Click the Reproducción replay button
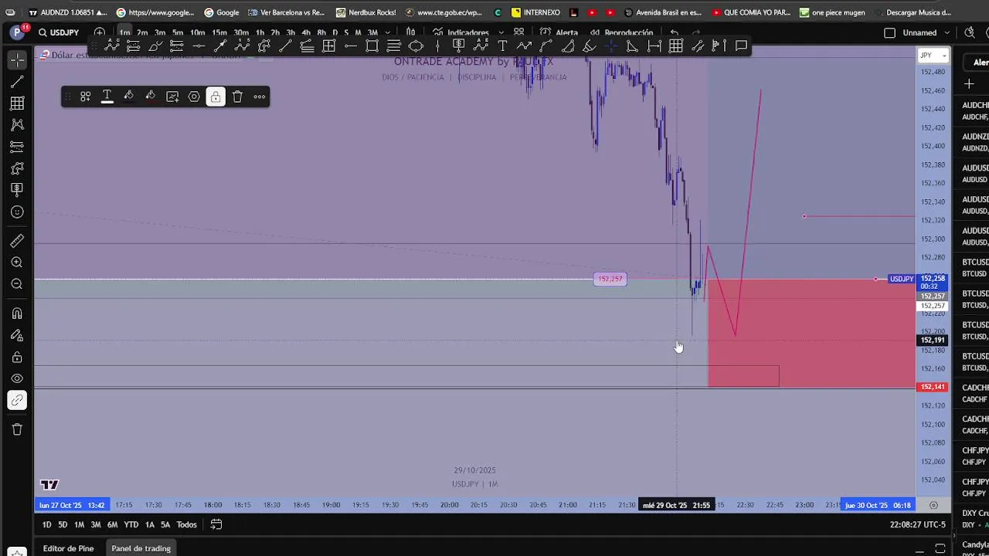Viewport: 989px width, 556px height. [622, 32]
